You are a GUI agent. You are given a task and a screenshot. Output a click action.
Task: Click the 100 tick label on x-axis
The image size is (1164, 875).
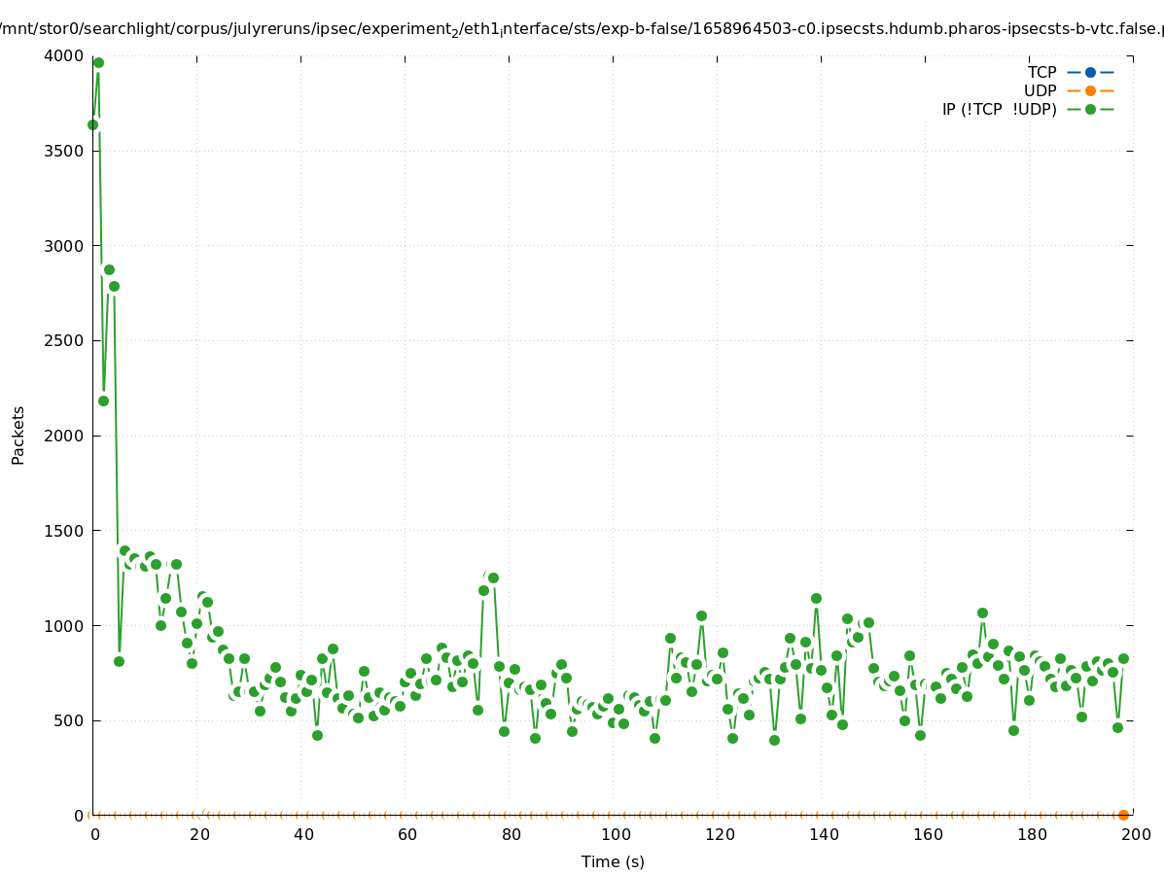(615, 834)
